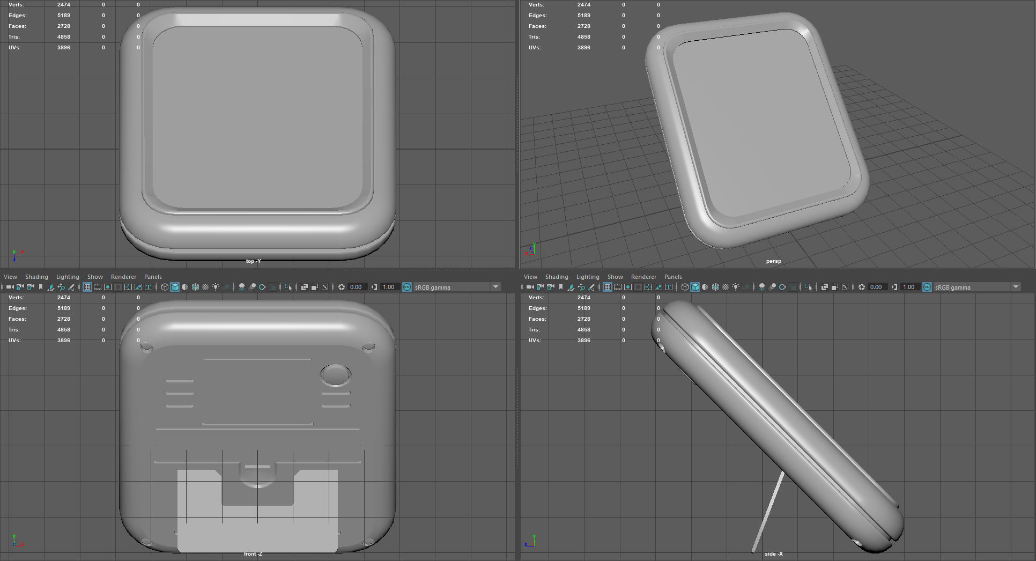Click Textured display icon in front view panel

tap(205, 287)
